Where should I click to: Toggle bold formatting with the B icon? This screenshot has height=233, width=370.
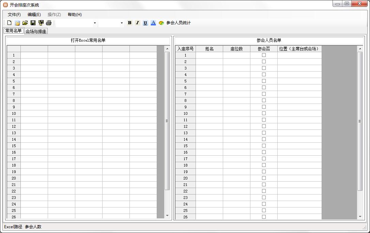129,22
